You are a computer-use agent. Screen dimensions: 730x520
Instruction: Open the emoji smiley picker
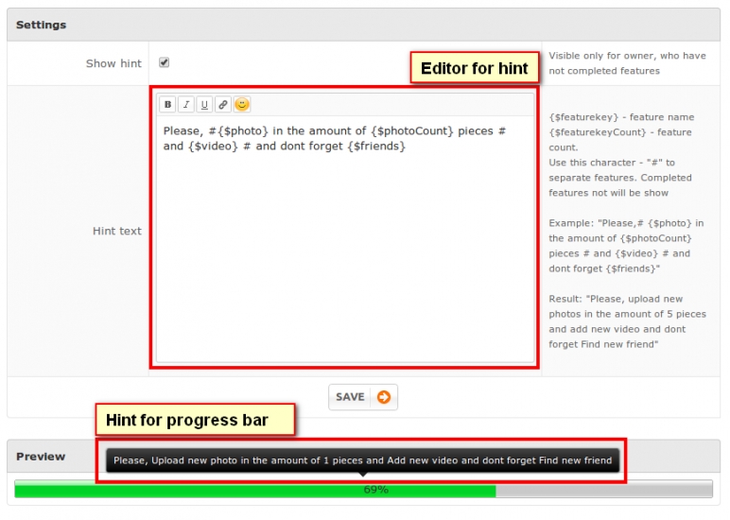242,105
